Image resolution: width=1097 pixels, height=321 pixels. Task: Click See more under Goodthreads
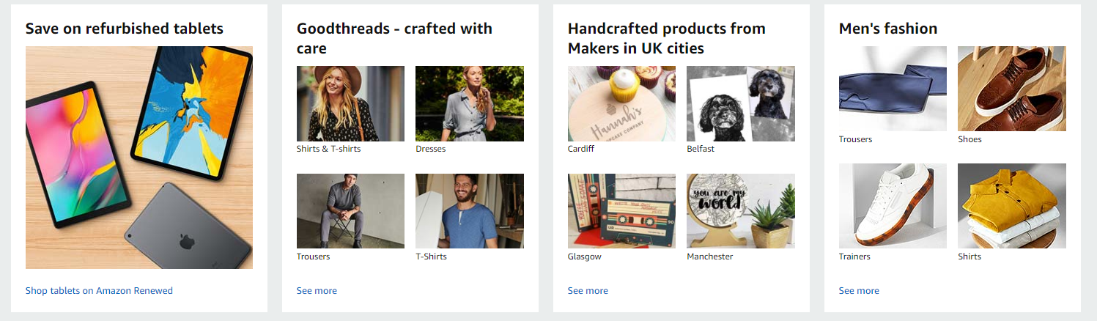click(317, 291)
